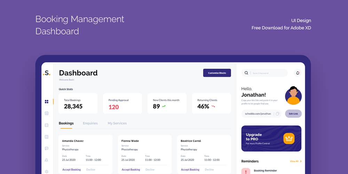Open the list/document icon in sidebar

[47, 137]
